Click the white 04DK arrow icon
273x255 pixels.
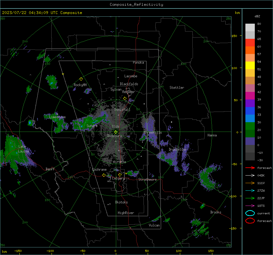point(250,176)
